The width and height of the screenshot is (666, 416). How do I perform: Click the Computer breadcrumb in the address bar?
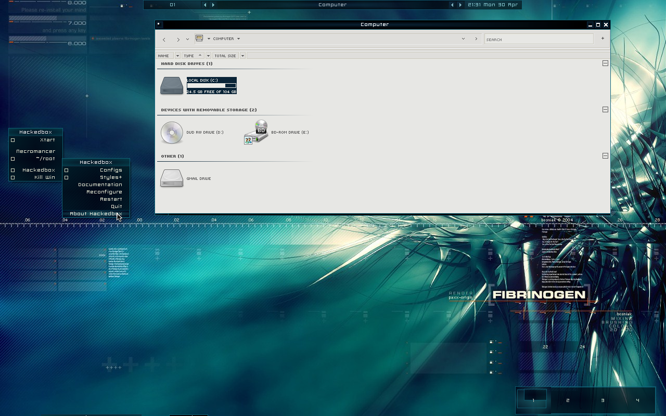click(x=223, y=38)
